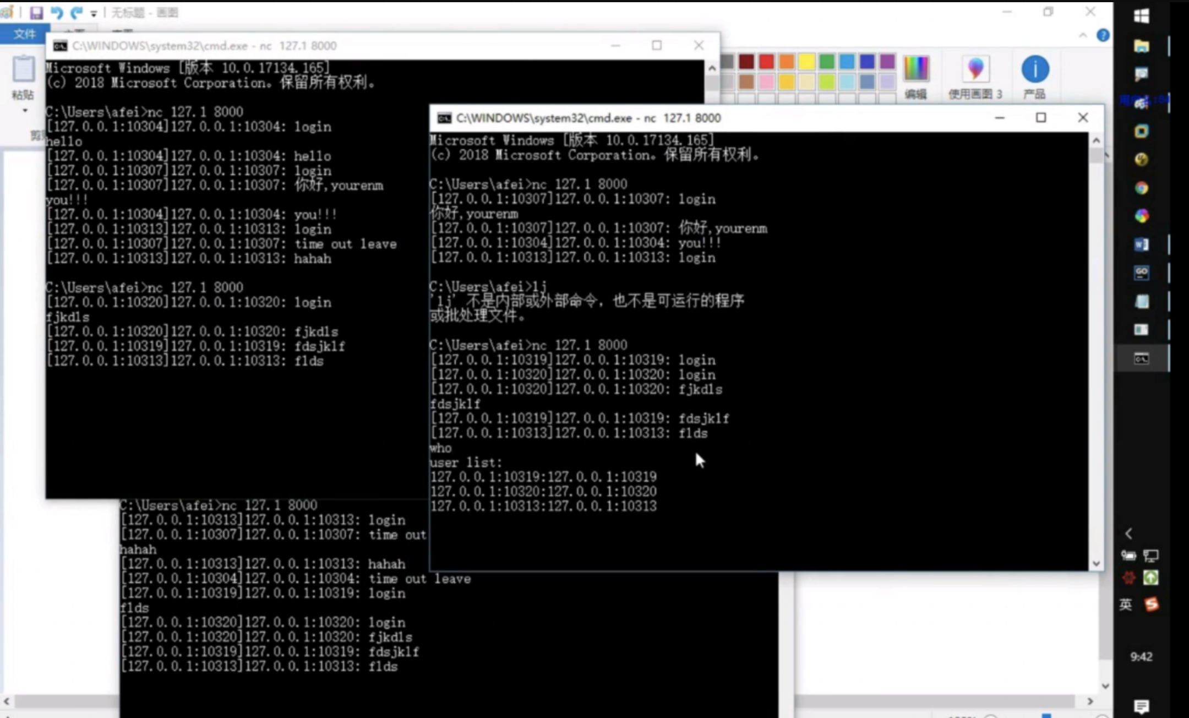Open the Paint help question mark
The image size is (1189, 718).
(x=1103, y=35)
